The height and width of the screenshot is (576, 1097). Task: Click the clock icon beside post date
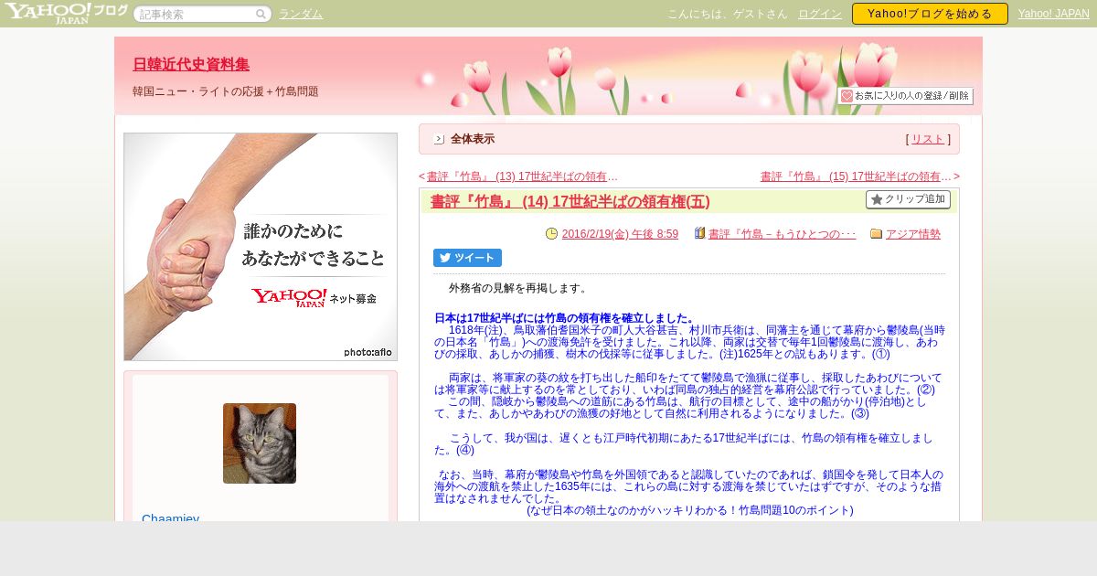(x=551, y=234)
